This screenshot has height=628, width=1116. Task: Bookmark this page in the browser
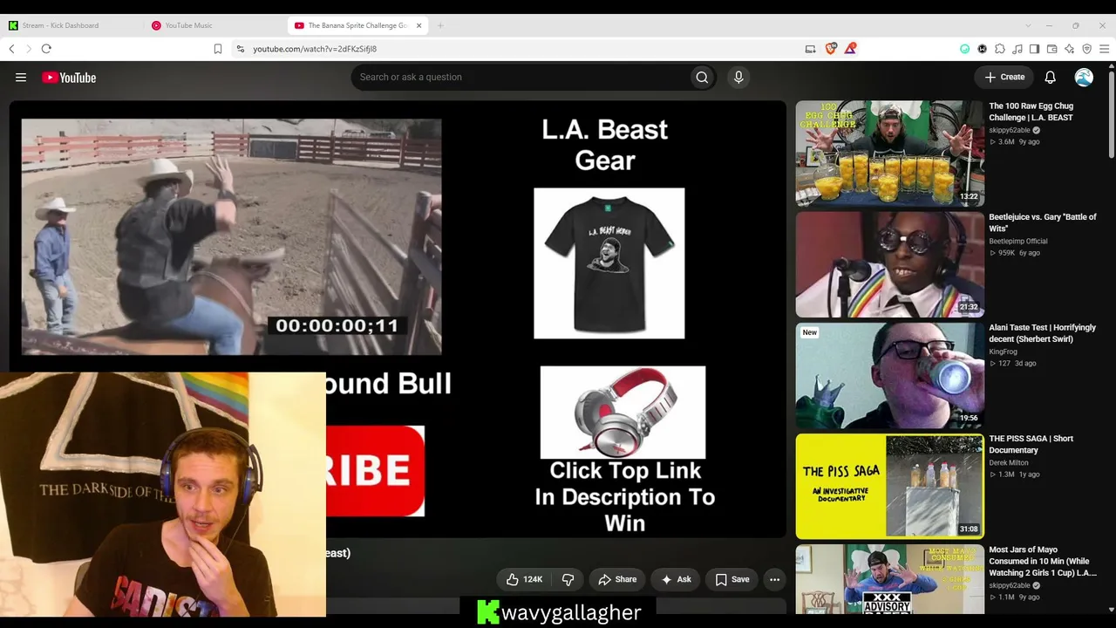[218, 49]
